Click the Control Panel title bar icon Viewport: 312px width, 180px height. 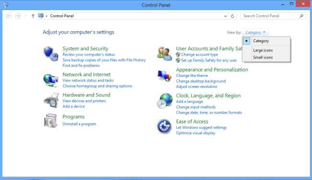click(x=6, y=5)
